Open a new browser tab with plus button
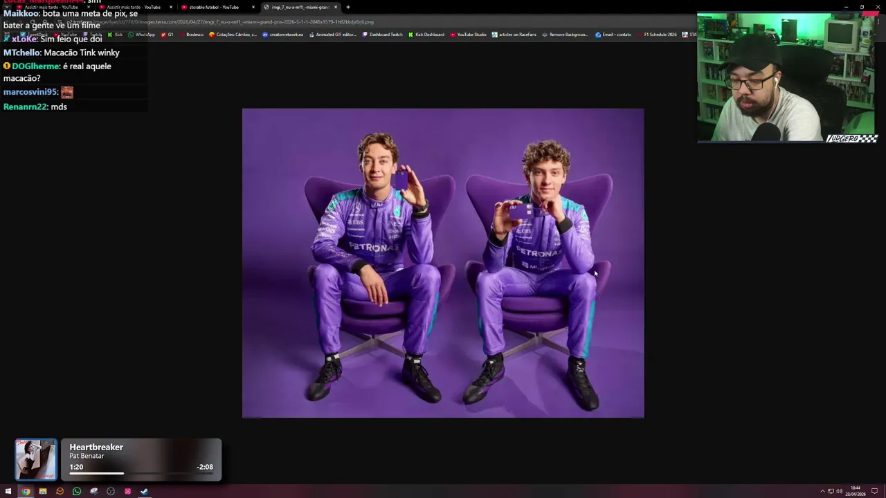The height and width of the screenshot is (498, 886). point(348,7)
